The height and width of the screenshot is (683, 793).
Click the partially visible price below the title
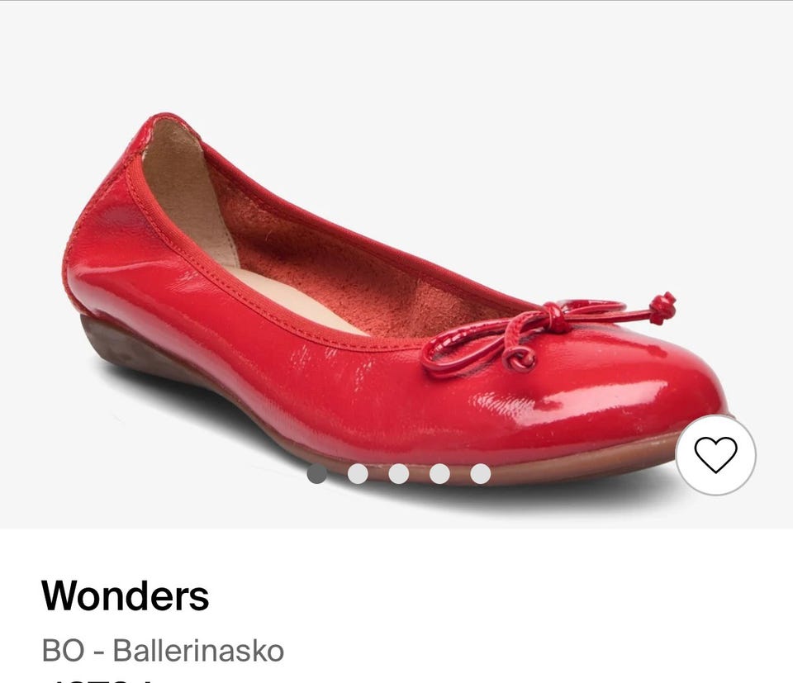[101, 680]
